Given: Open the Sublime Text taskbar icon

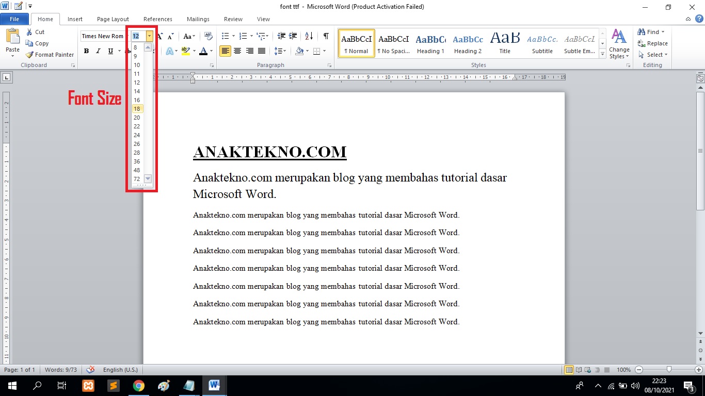Looking at the screenshot, I should [x=113, y=386].
